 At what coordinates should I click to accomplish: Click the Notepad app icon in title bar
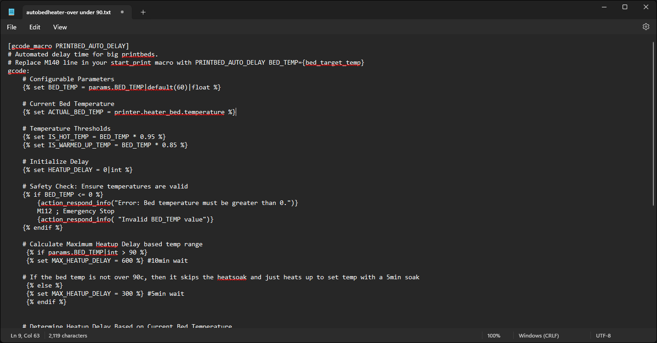[x=11, y=12]
